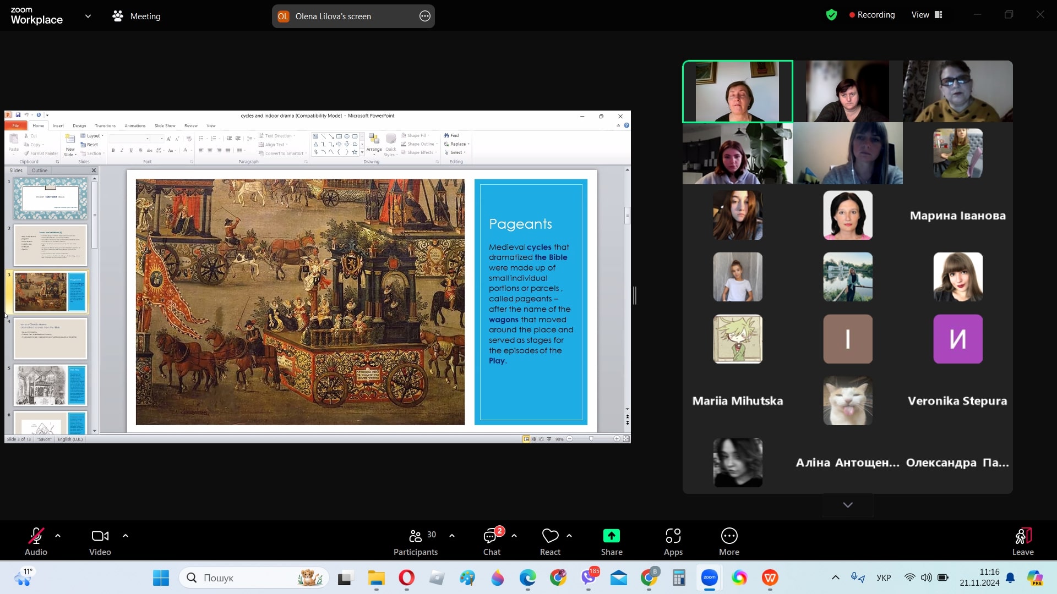
Task: Switch to the Transitions ribbon tab
Action: (105, 125)
